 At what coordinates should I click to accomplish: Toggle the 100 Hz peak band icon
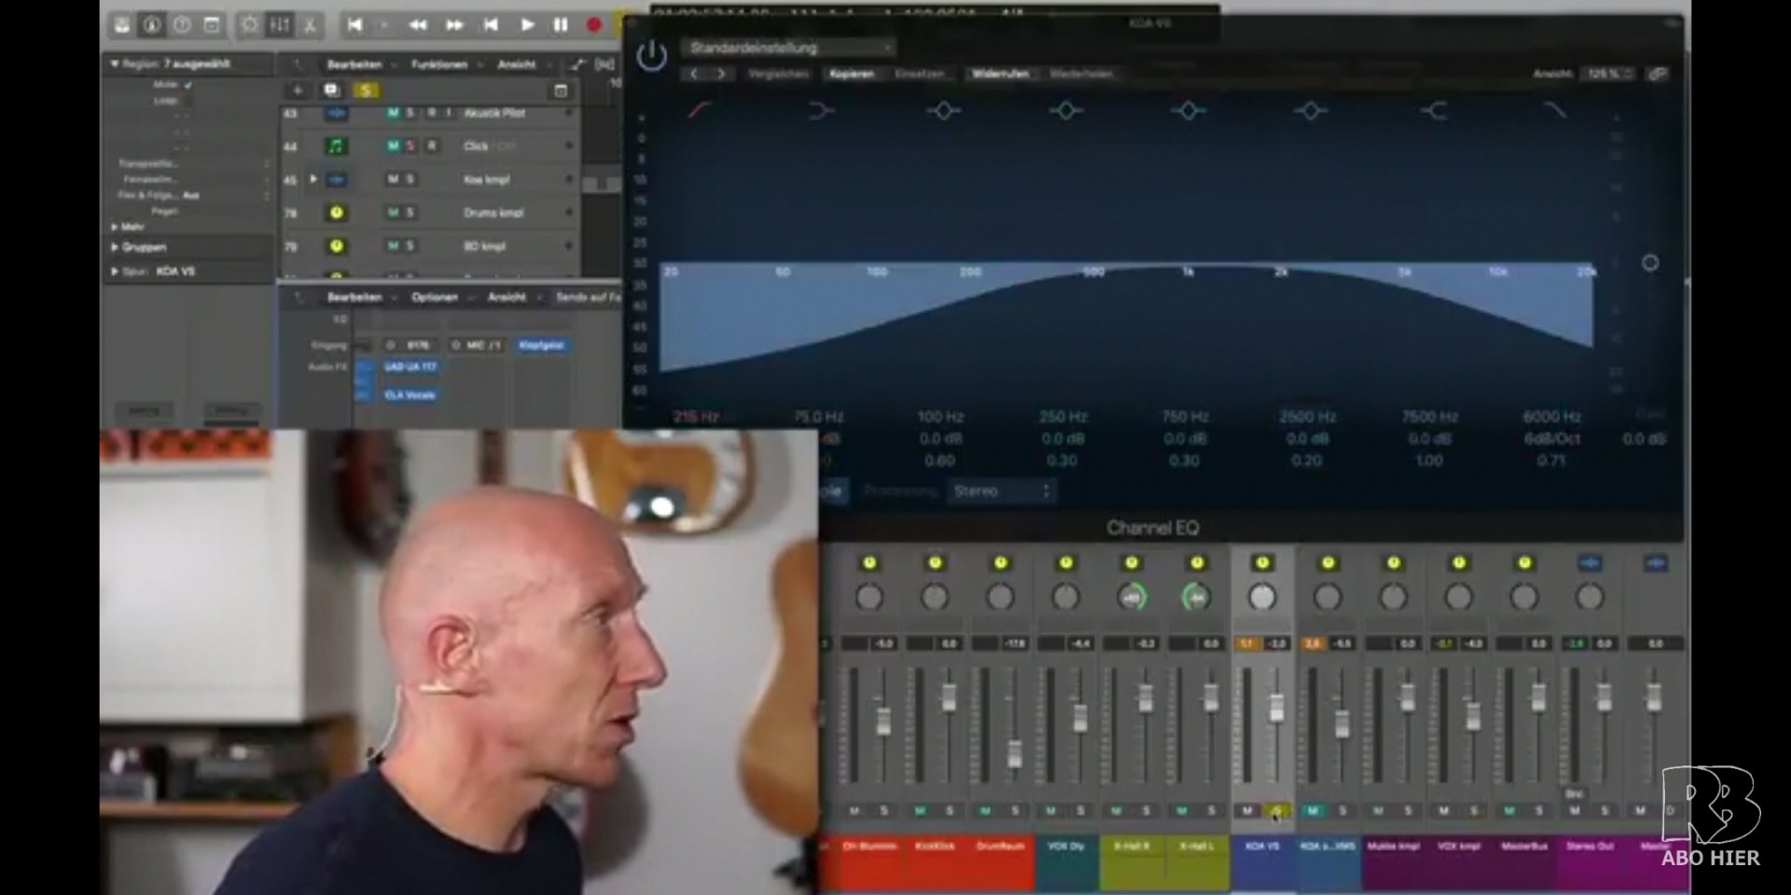point(943,111)
